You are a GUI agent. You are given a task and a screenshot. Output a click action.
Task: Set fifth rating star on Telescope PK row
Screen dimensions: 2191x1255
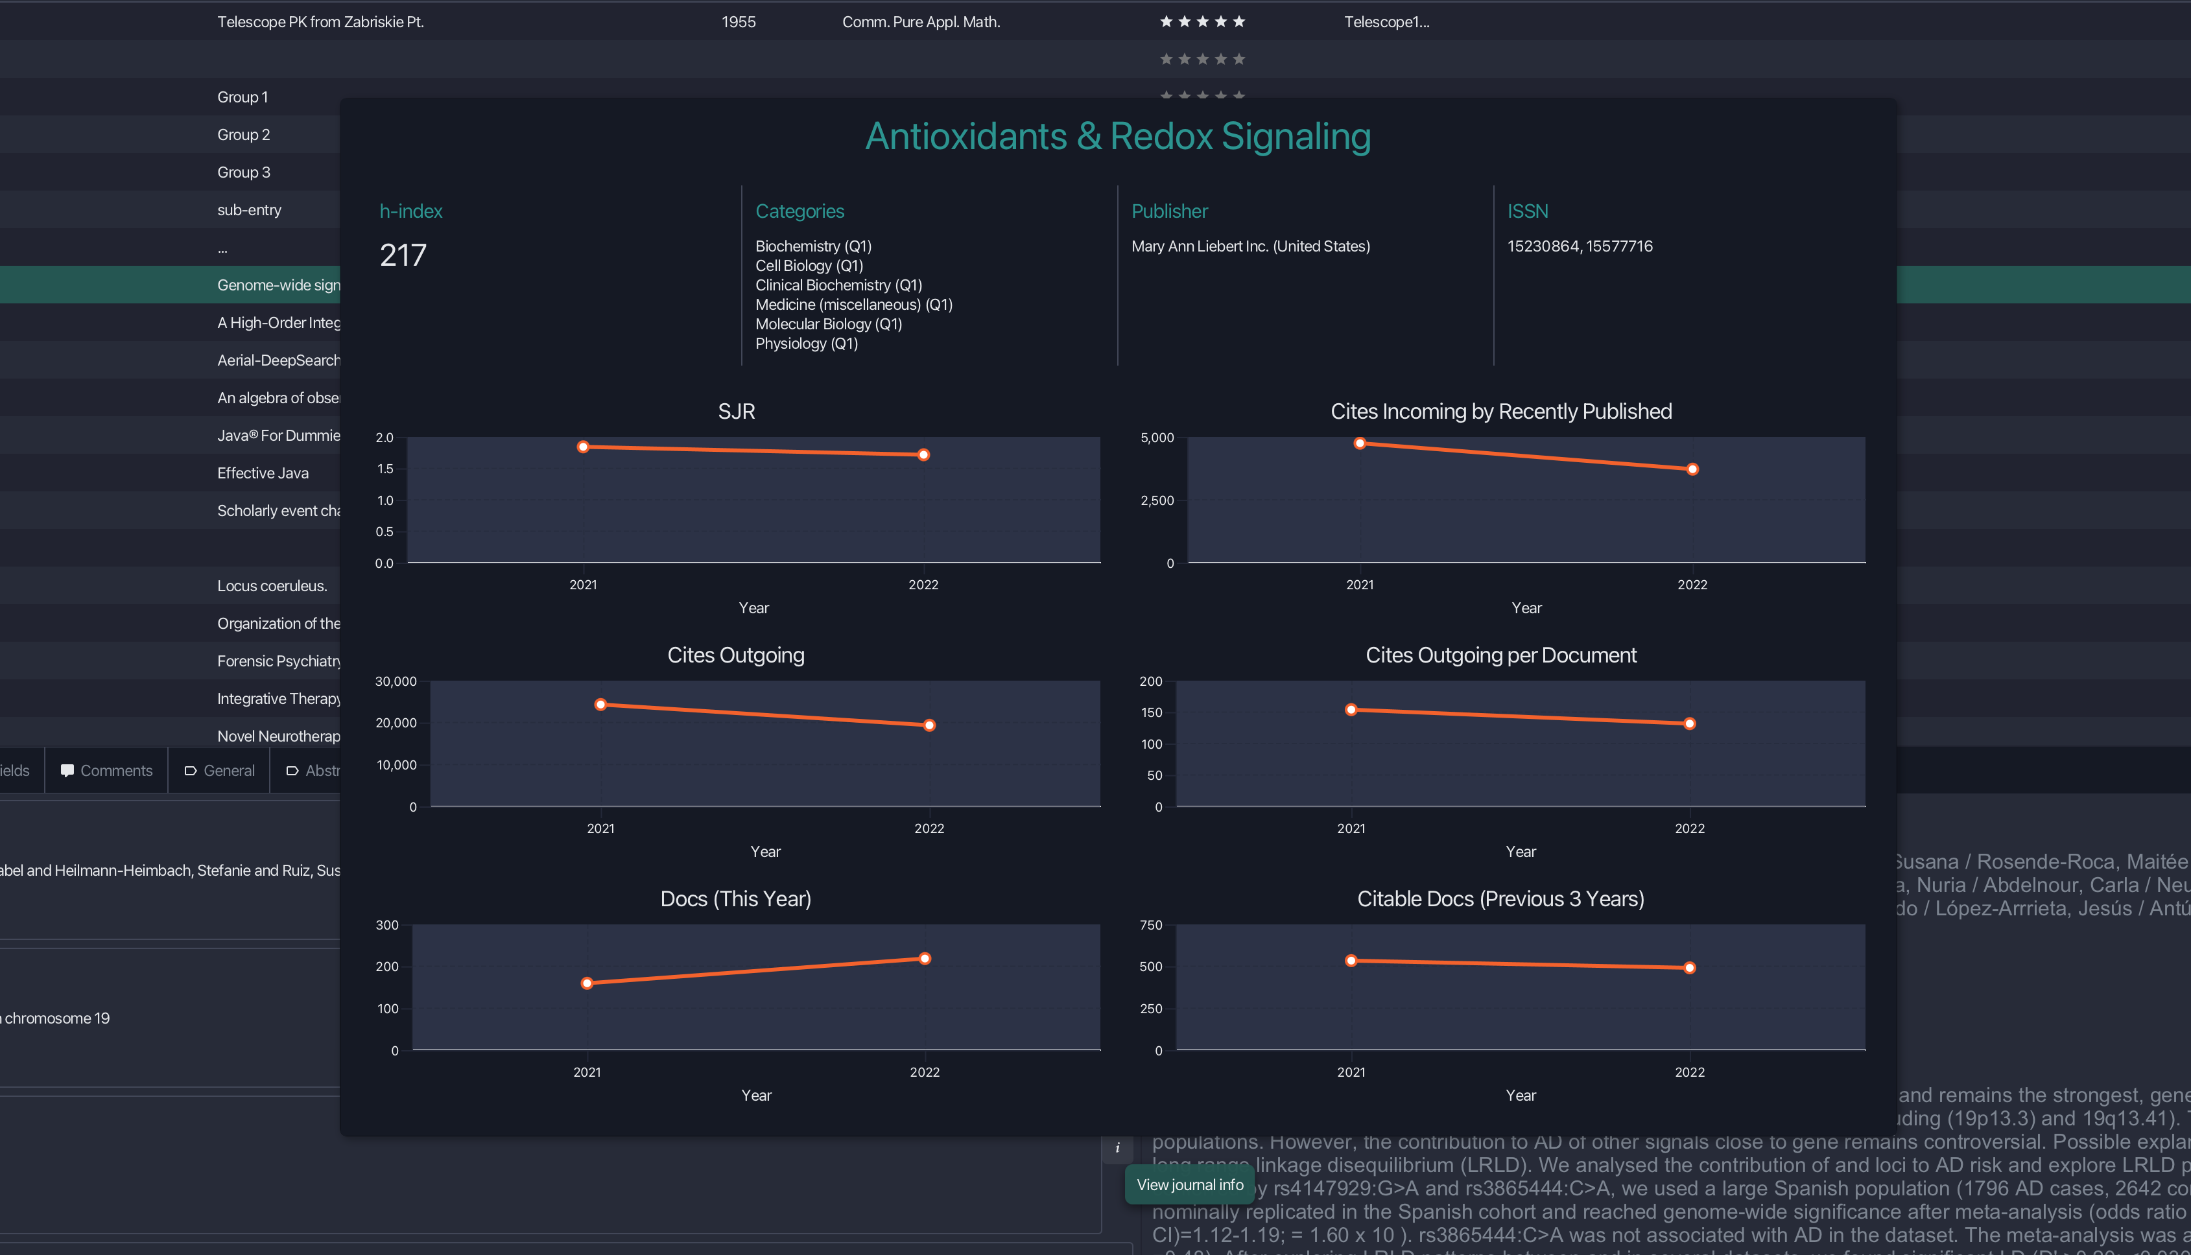tap(1238, 21)
